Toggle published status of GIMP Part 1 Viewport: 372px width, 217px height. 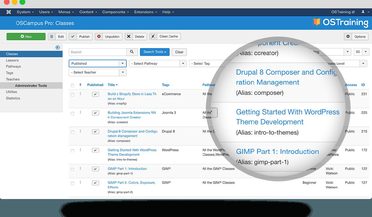pos(95,169)
